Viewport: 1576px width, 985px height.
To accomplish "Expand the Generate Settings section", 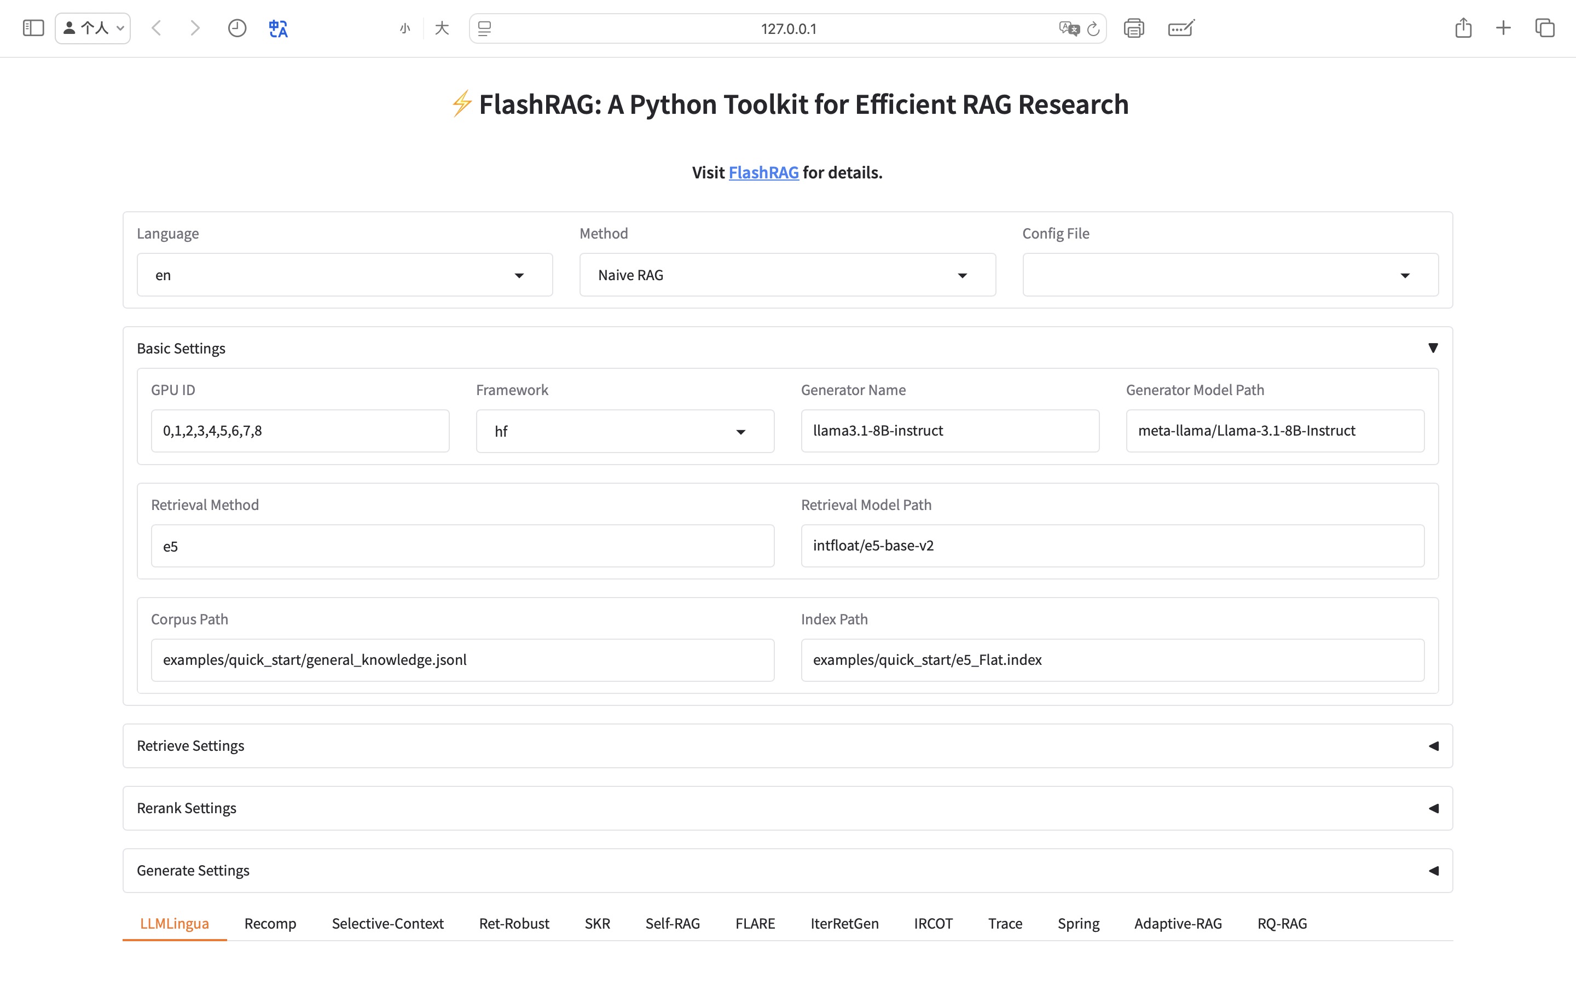I will pos(1433,870).
